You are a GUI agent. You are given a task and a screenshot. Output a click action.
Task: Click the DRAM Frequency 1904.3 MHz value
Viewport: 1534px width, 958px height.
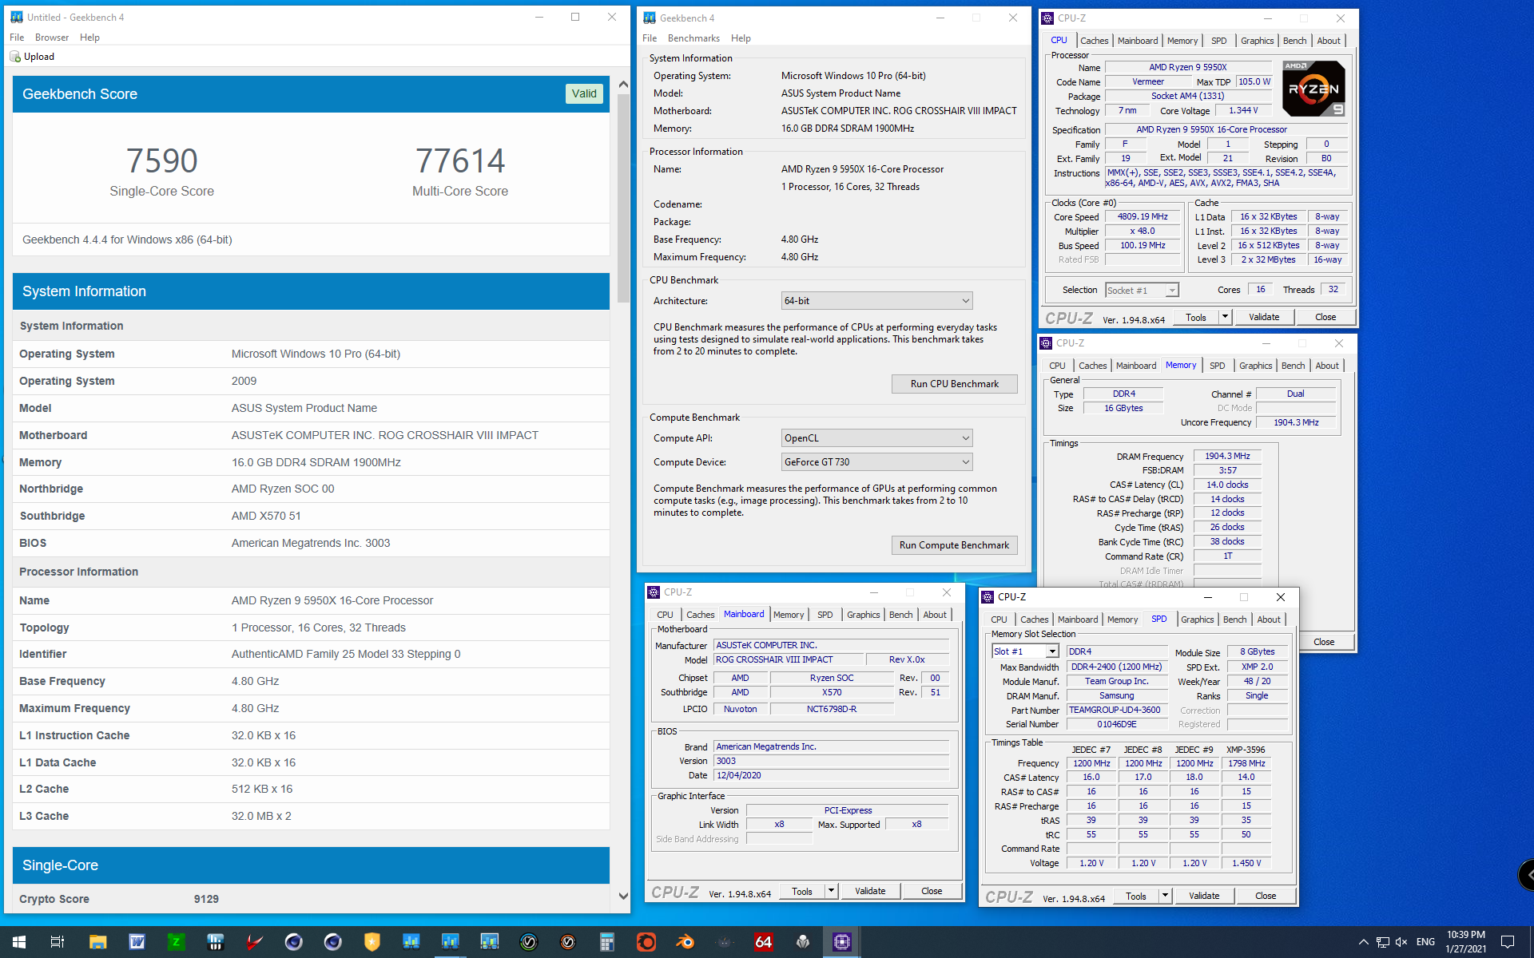click(x=1227, y=457)
